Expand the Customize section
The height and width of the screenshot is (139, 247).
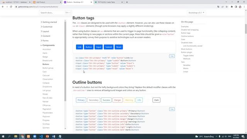(x=46, y=27)
